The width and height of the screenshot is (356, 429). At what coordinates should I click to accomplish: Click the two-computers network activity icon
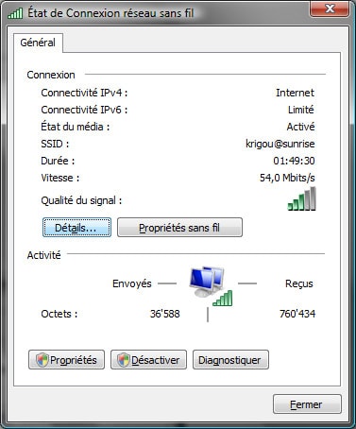point(207,282)
